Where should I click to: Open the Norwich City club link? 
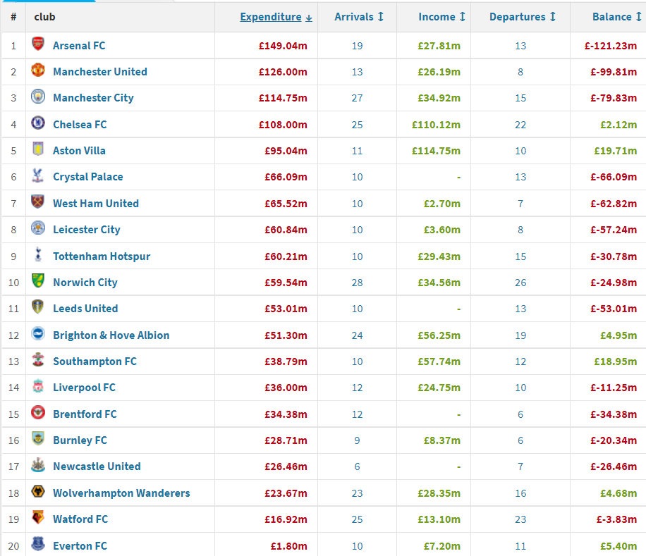85,283
